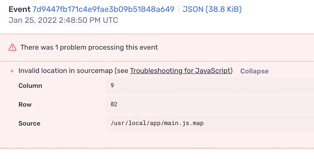Image resolution: width=314 pixels, height=159 pixels.
Task: Select the 'Invalid location in sourcemap' text
Action: tap(66, 71)
